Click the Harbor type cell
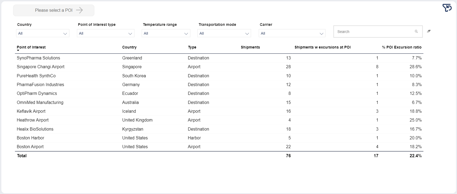This screenshot has width=457, height=194. point(194,138)
